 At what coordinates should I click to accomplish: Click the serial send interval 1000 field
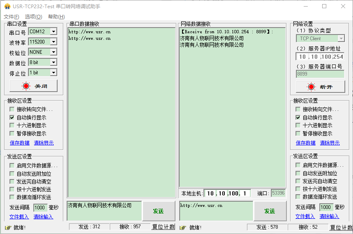click(40, 208)
